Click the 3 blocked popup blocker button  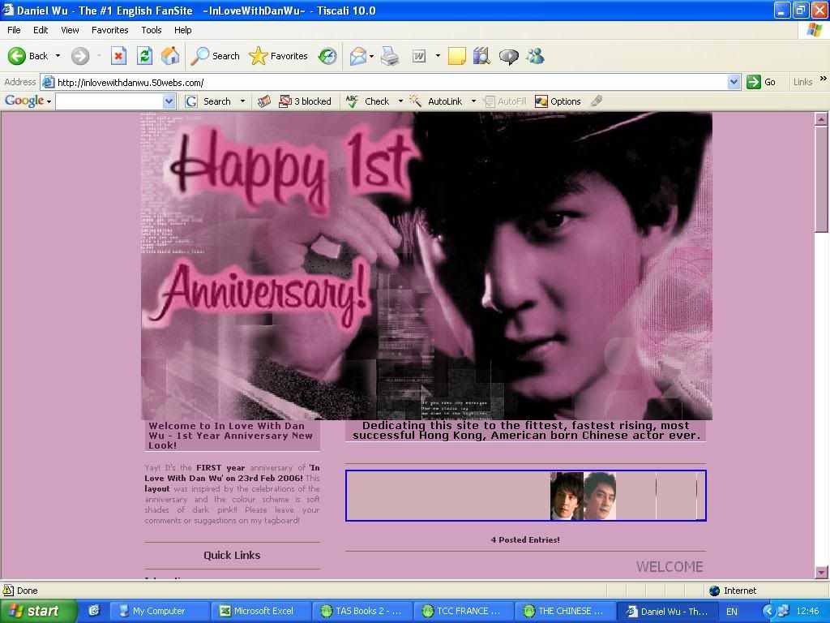(305, 101)
